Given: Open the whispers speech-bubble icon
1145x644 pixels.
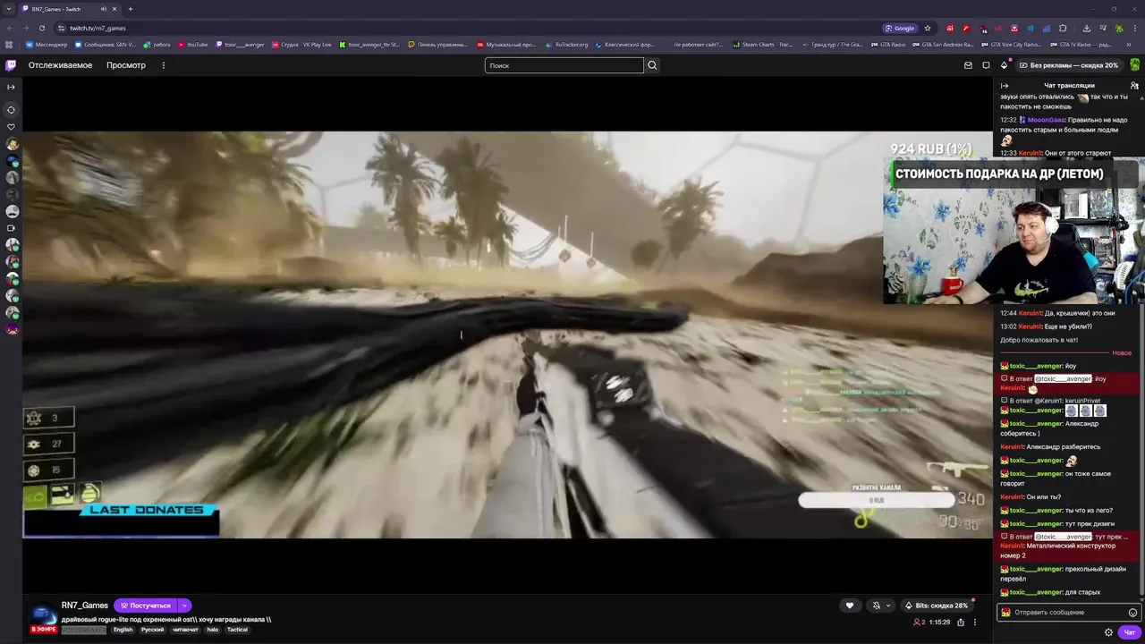Looking at the screenshot, I should tap(986, 65).
